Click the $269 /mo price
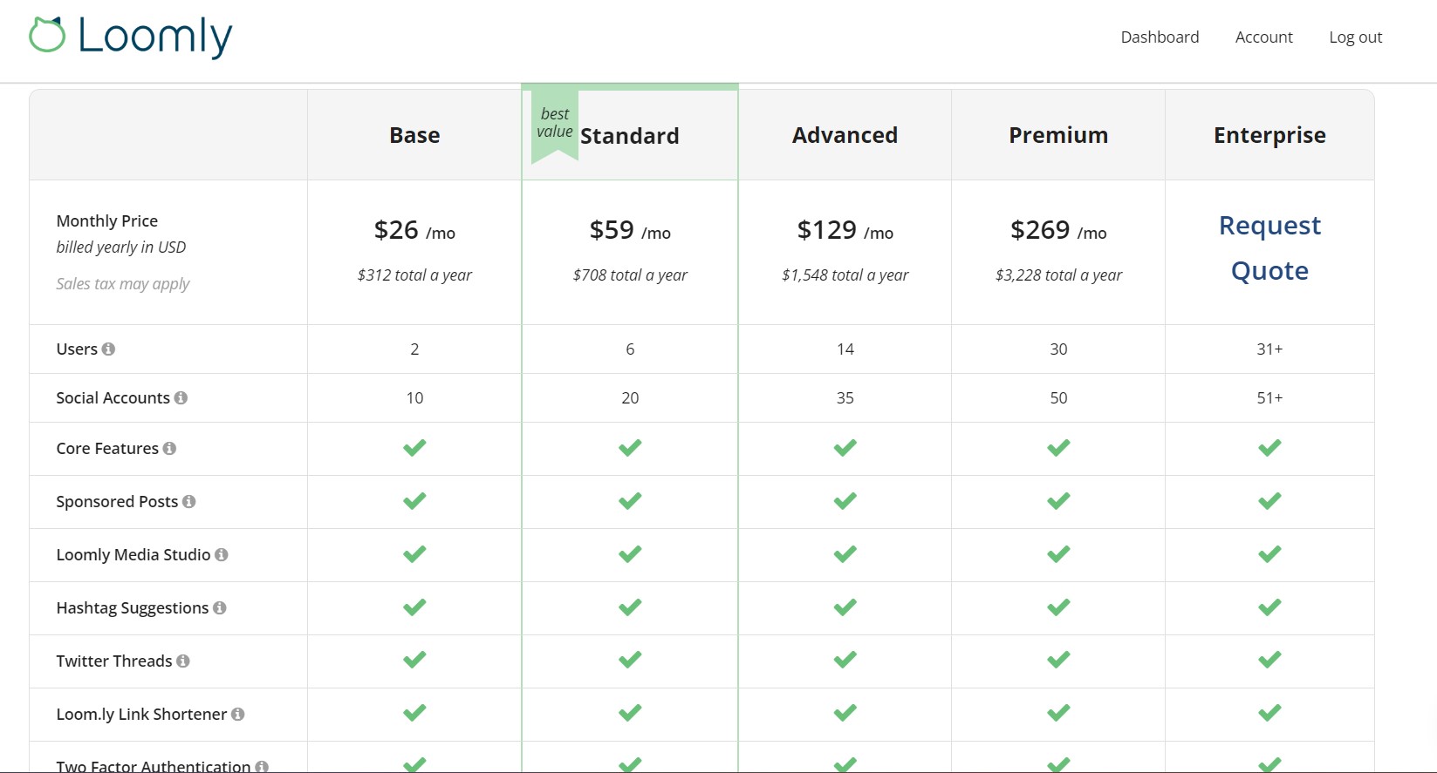 click(1058, 230)
